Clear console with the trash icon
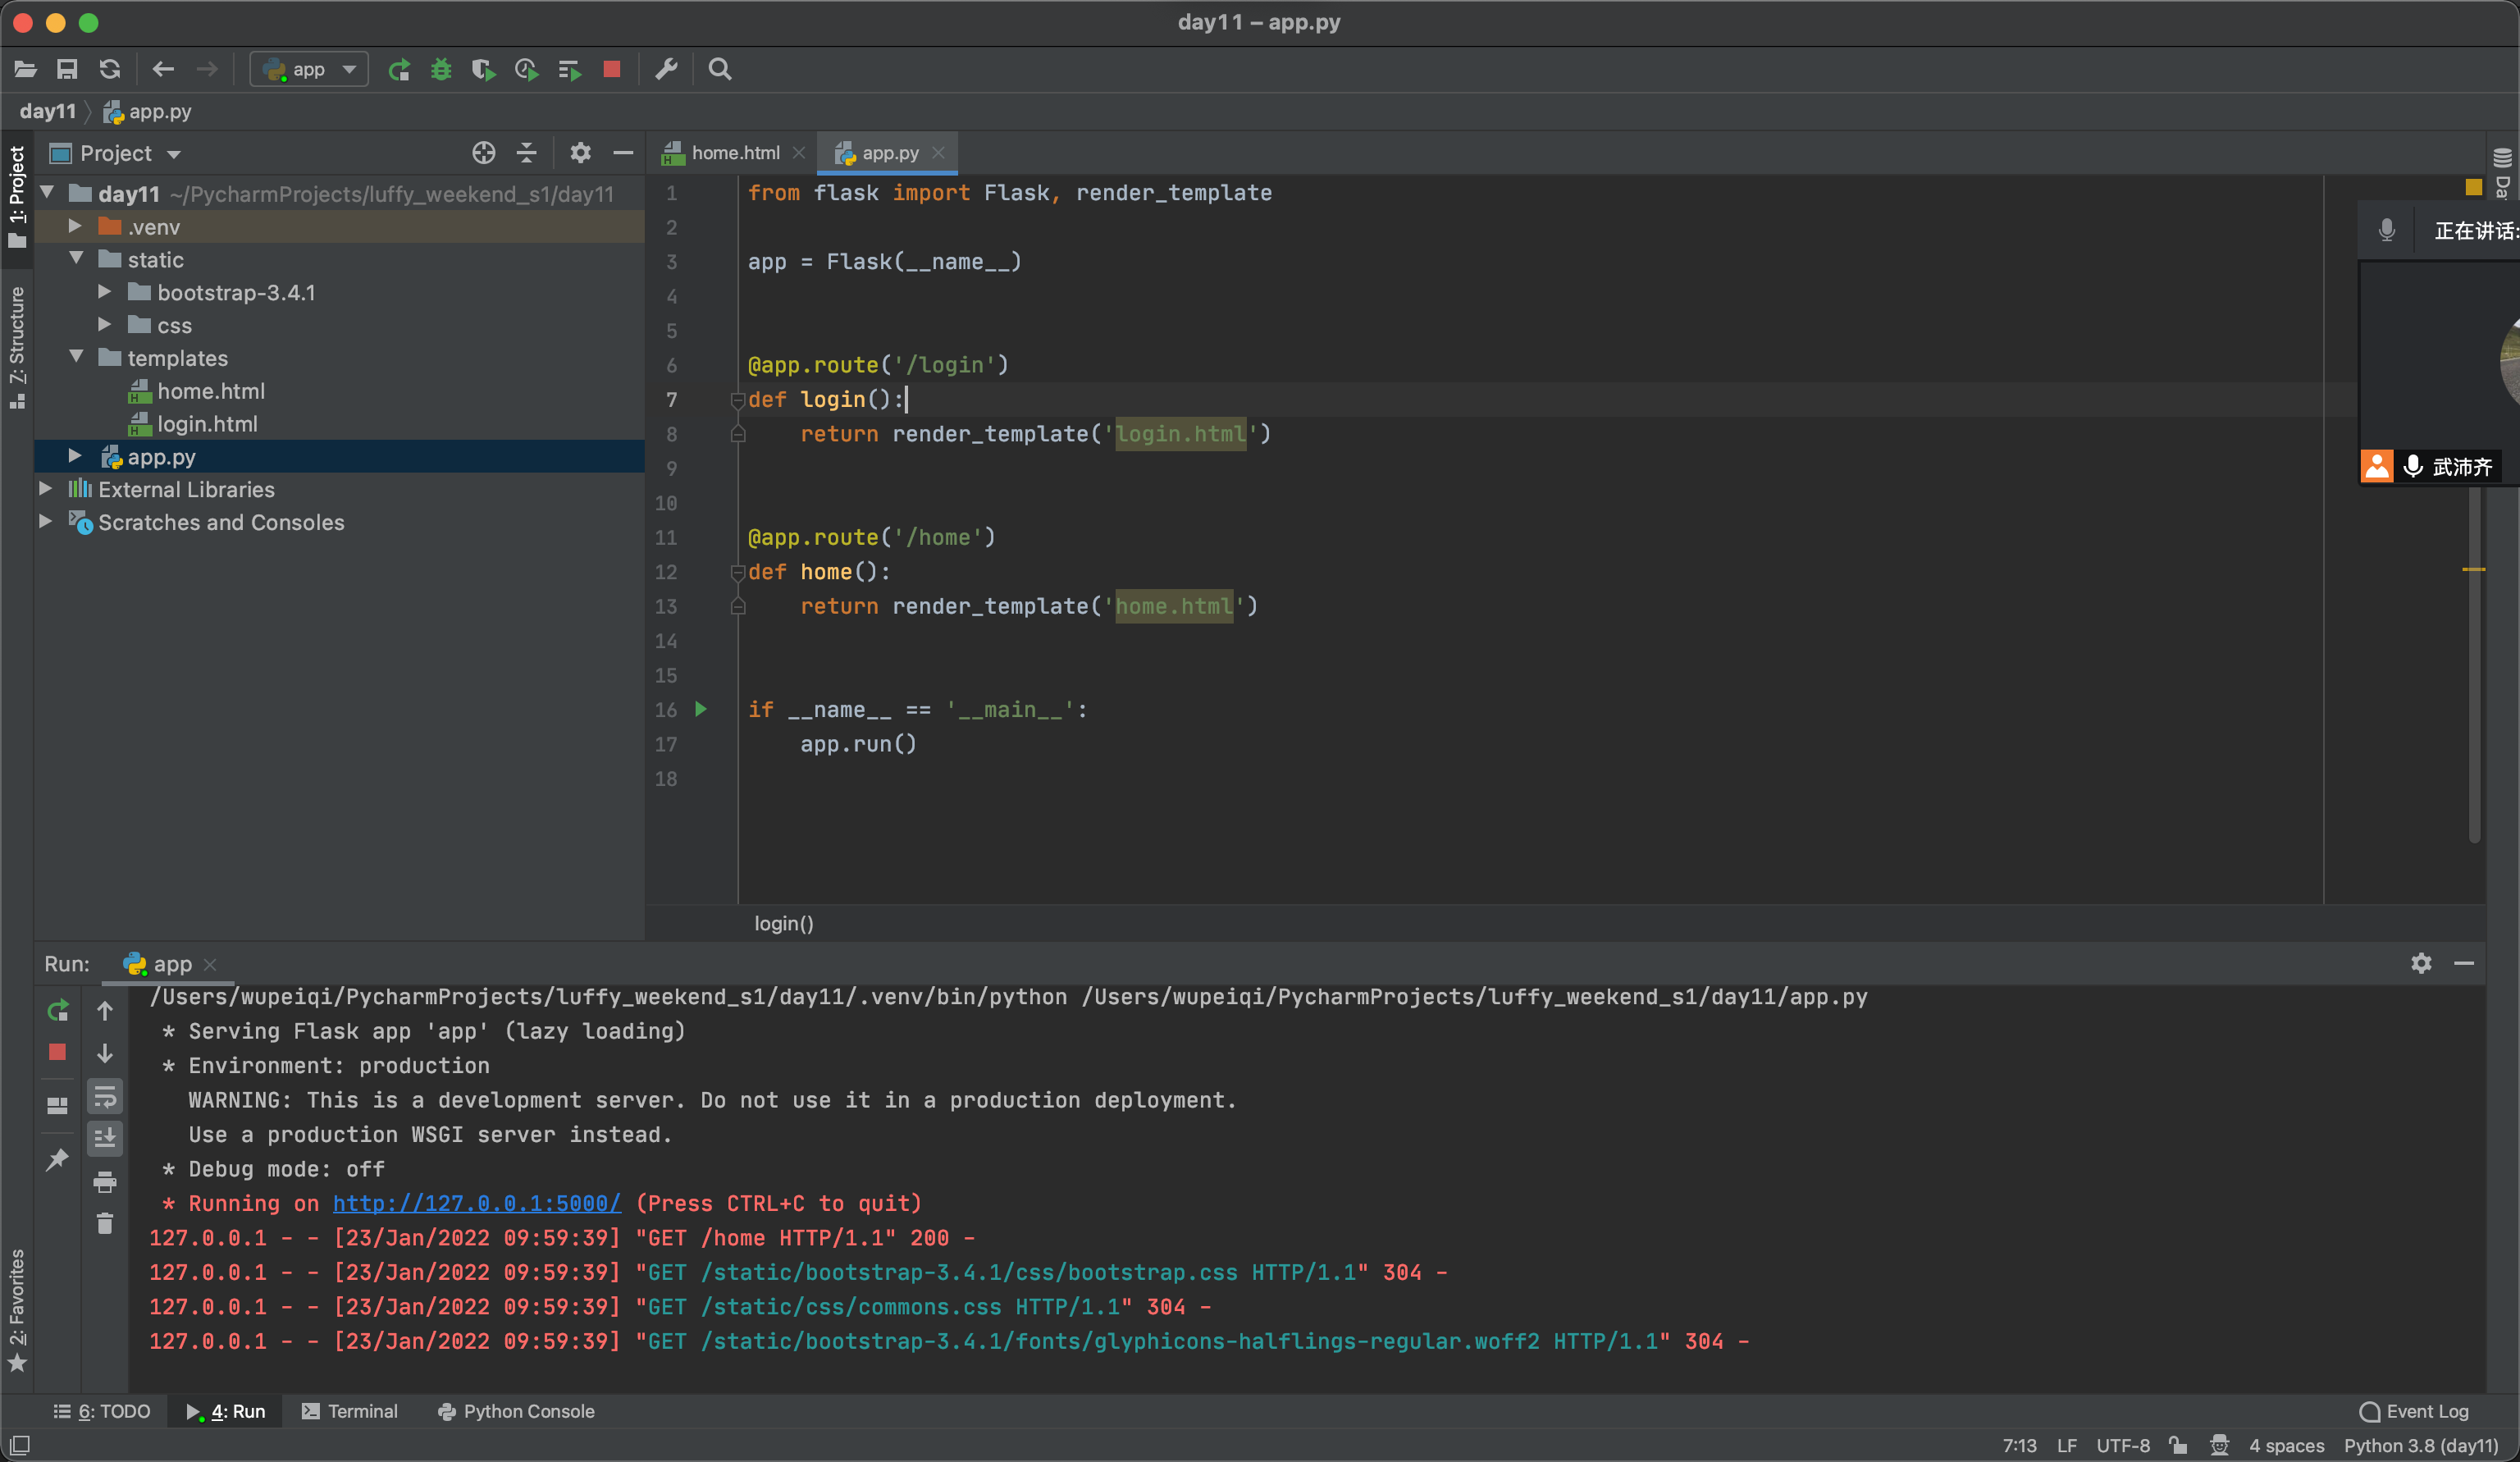 click(x=105, y=1224)
